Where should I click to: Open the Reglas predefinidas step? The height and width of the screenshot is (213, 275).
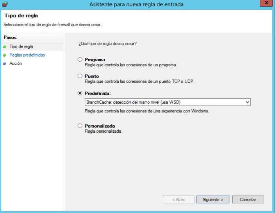(27, 55)
